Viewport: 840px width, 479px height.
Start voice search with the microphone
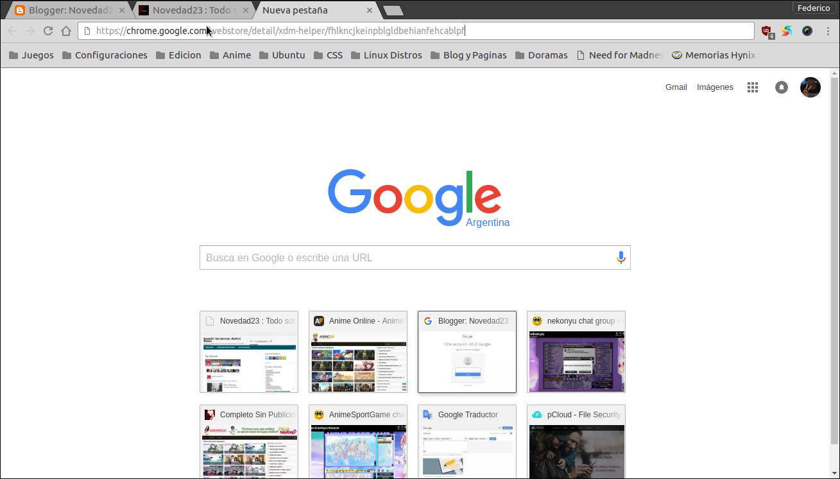tap(621, 257)
